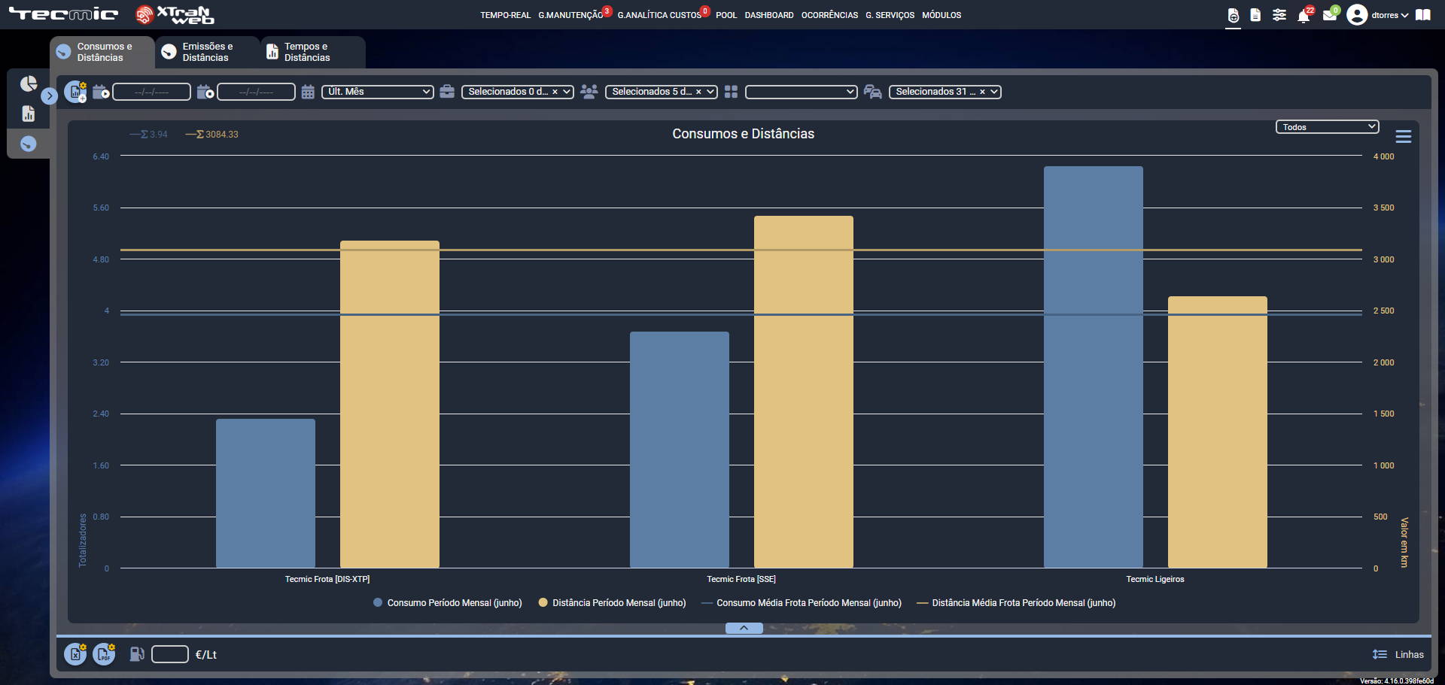Viewport: 1445px width, 685px height.
Task: Open the Todos chart filter dropdown
Action: point(1328,127)
